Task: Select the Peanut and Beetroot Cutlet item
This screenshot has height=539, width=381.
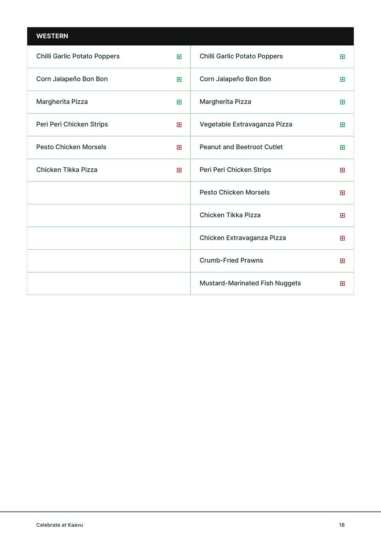Action: (x=241, y=147)
